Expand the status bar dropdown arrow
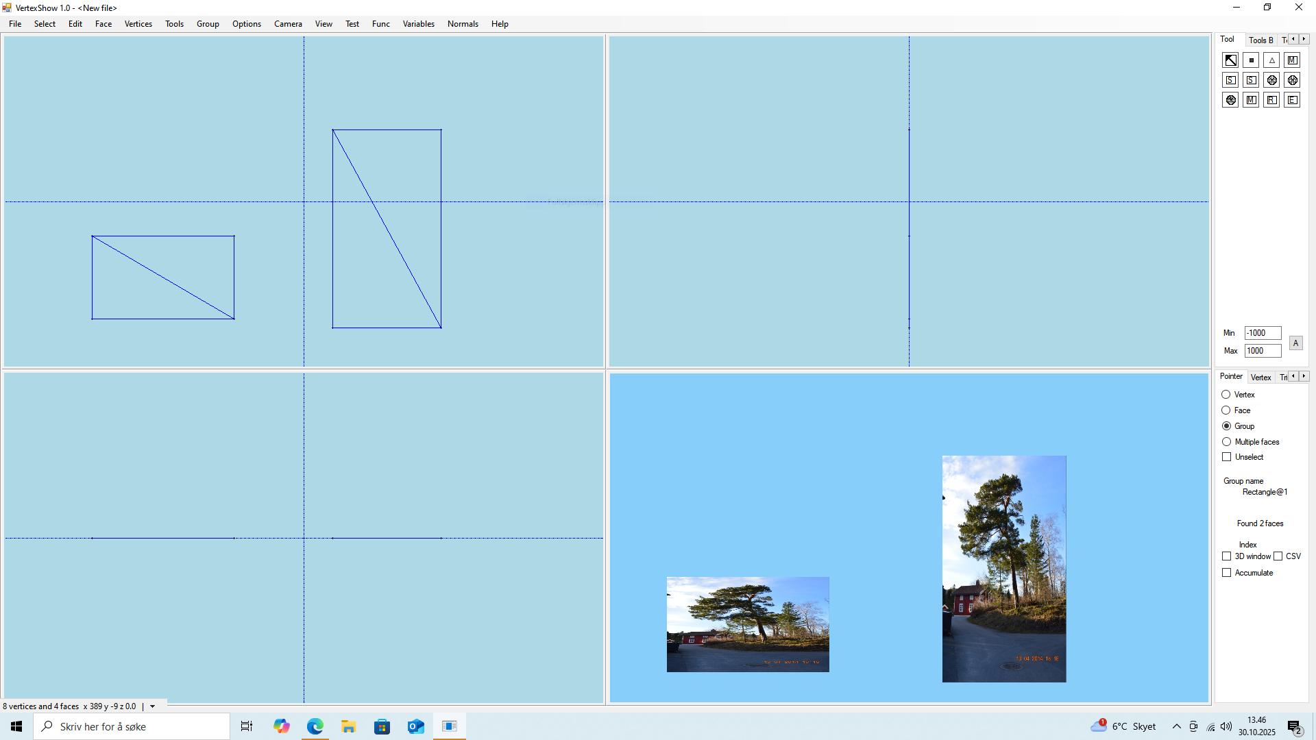Screen dimensions: 1316x740 [x=152, y=706]
